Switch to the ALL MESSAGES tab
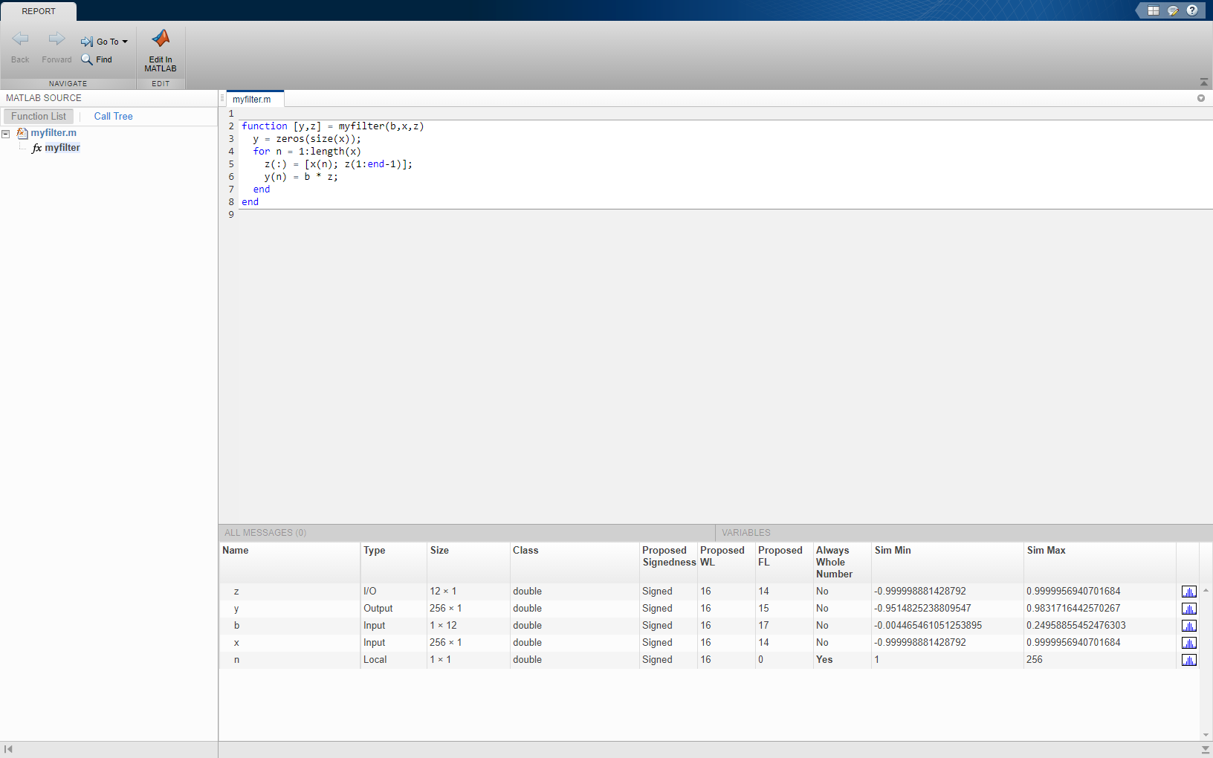Image resolution: width=1213 pixels, height=758 pixels. (x=265, y=533)
